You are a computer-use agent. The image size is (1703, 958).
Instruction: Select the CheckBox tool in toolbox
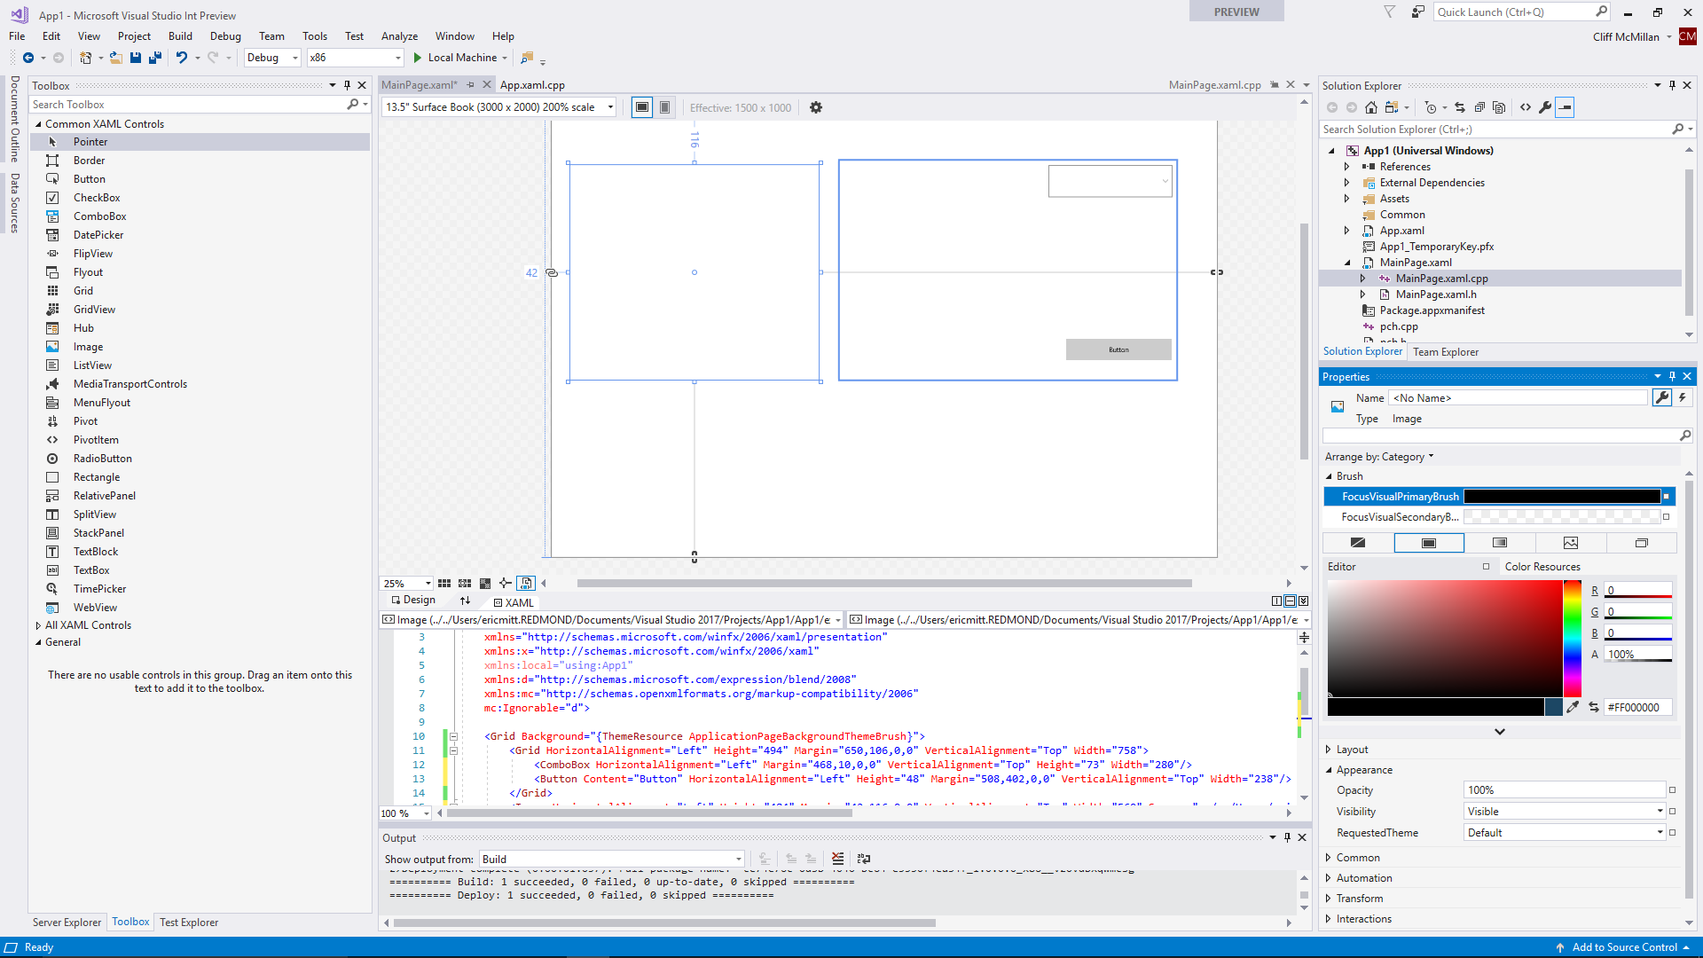[97, 197]
